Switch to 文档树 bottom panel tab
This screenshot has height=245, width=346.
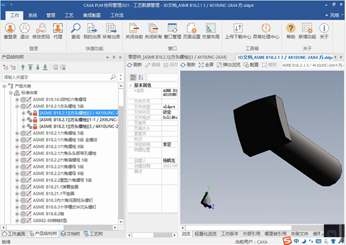pos(70,234)
